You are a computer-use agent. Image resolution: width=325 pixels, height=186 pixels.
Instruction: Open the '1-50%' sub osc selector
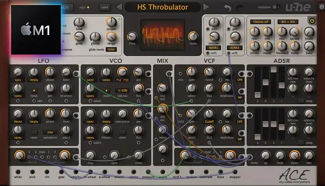(123, 90)
